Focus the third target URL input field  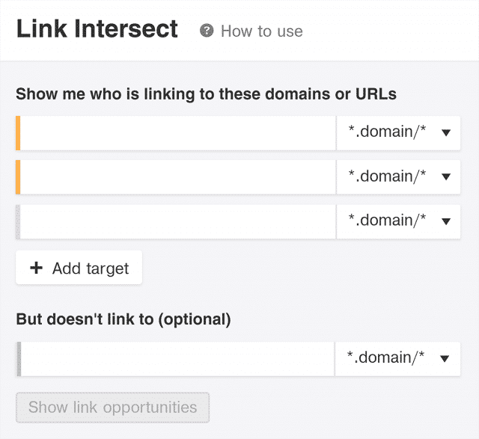point(178,221)
